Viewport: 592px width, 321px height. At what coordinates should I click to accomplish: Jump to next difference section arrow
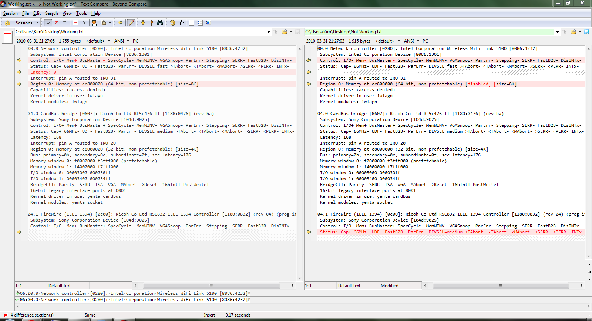point(143,23)
